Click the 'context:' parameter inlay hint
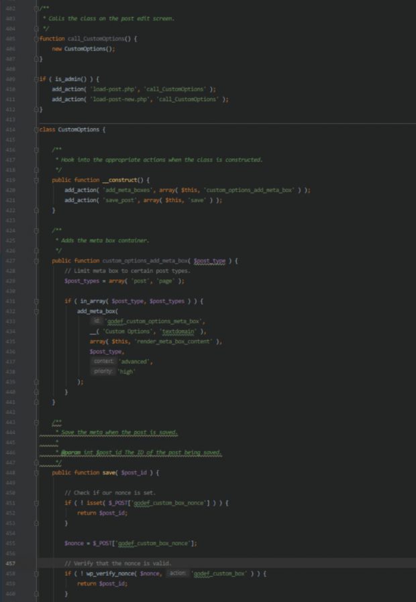Image resolution: width=416 pixels, height=602 pixels. click(103, 362)
